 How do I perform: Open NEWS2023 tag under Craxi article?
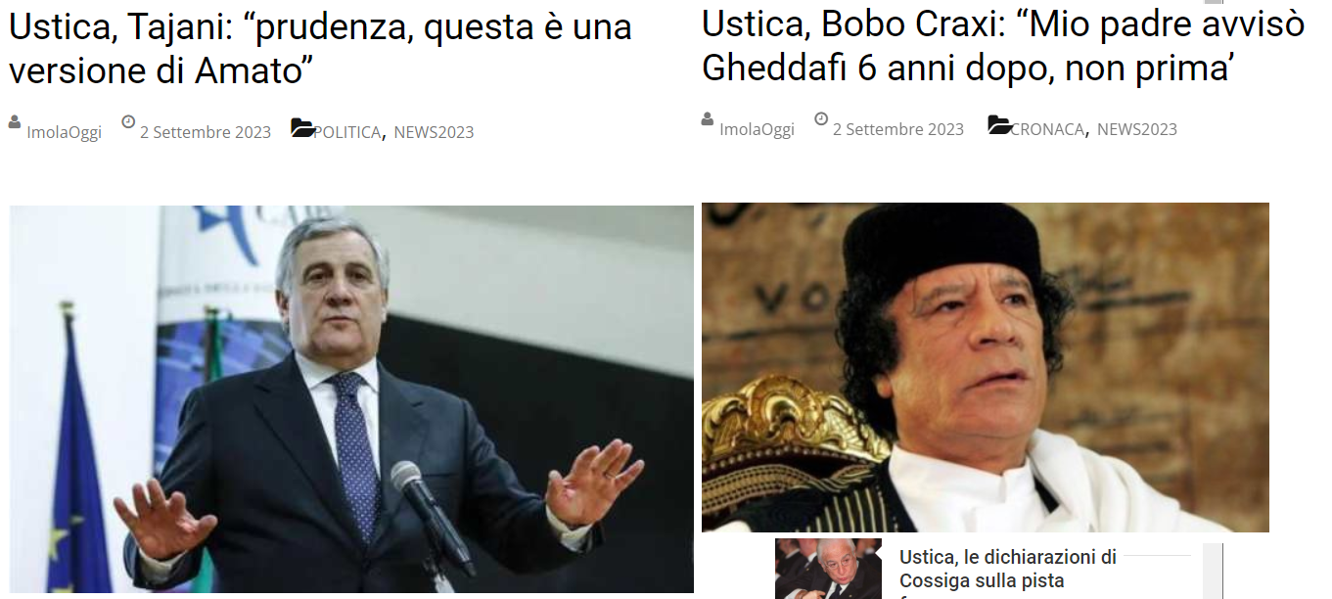pyautogui.click(x=1137, y=129)
